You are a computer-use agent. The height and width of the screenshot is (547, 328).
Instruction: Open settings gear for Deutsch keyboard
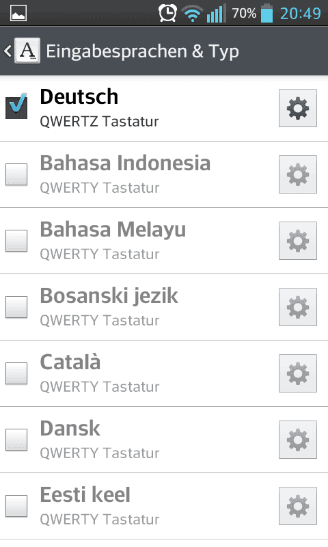298,108
